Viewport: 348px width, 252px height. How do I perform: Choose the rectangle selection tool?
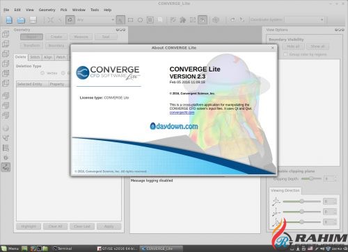[130, 20]
